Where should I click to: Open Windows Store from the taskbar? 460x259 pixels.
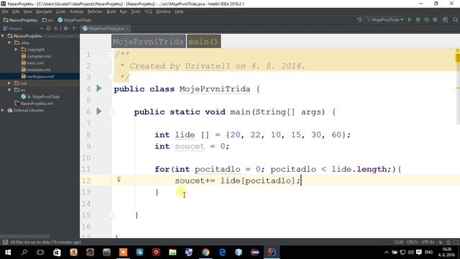coord(57,253)
